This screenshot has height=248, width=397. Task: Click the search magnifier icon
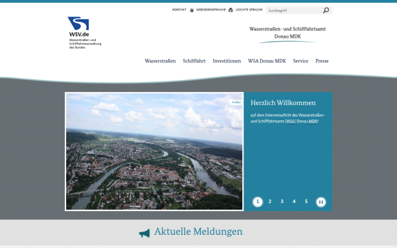[x=326, y=10]
